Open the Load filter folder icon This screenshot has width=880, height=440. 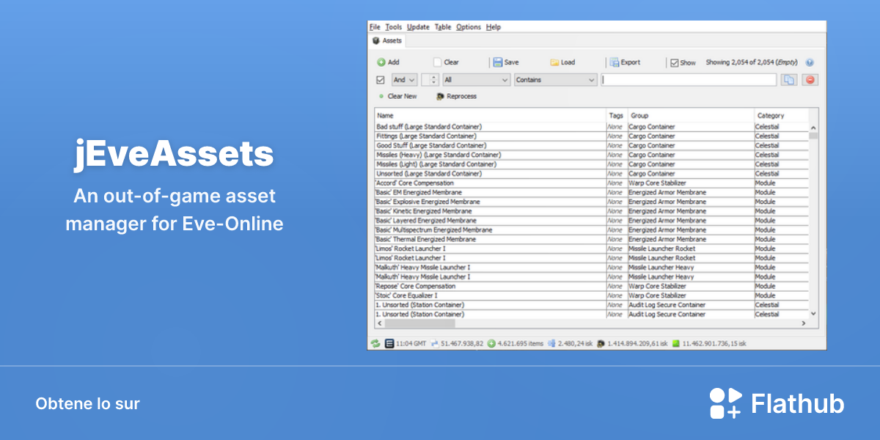pos(554,62)
